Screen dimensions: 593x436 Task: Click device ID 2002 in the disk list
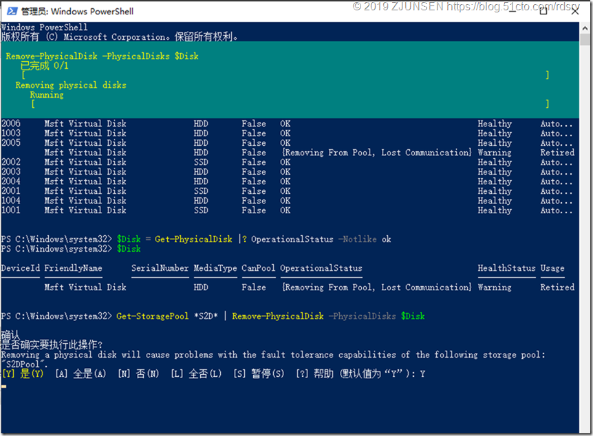point(10,162)
